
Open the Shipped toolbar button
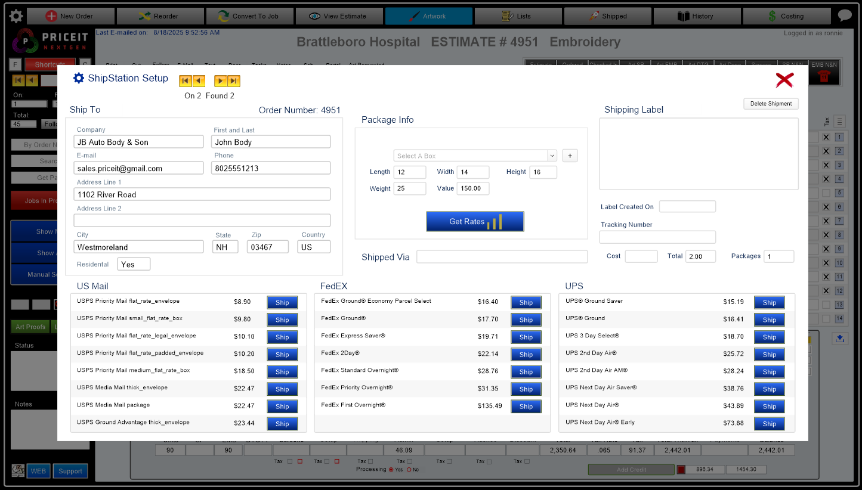607,16
